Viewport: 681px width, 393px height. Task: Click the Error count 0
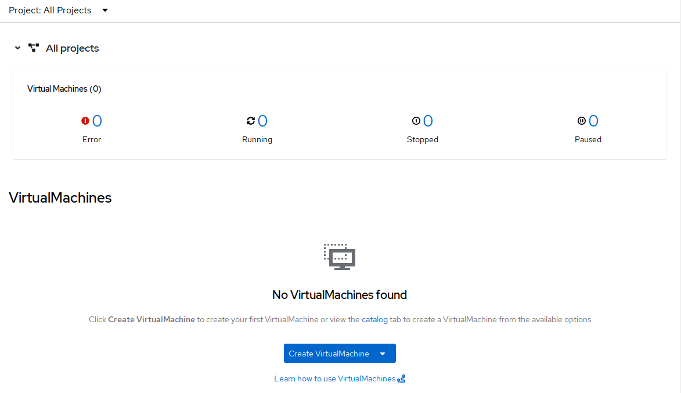(97, 121)
